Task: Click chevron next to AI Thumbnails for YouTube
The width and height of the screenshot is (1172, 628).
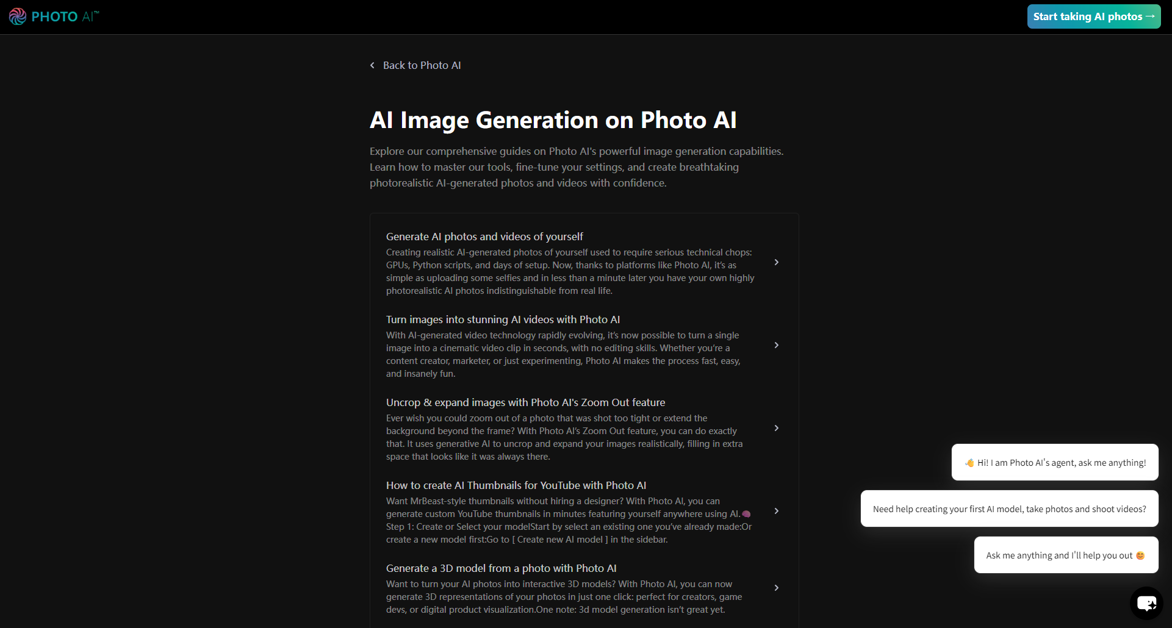Action: click(776, 511)
